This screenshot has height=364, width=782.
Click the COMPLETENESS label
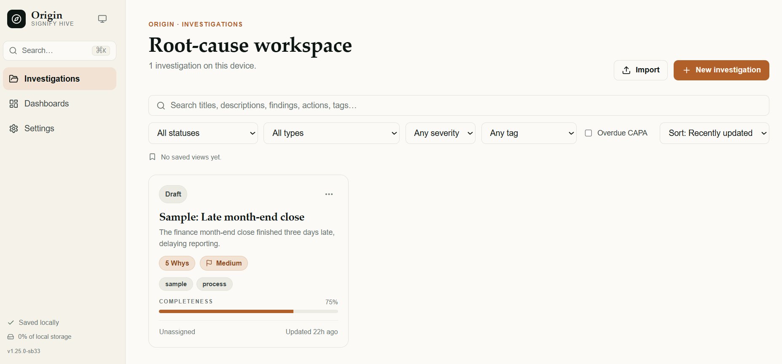(x=186, y=301)
